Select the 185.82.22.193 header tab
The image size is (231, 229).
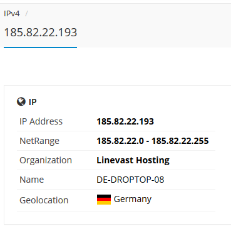point(41,33)
